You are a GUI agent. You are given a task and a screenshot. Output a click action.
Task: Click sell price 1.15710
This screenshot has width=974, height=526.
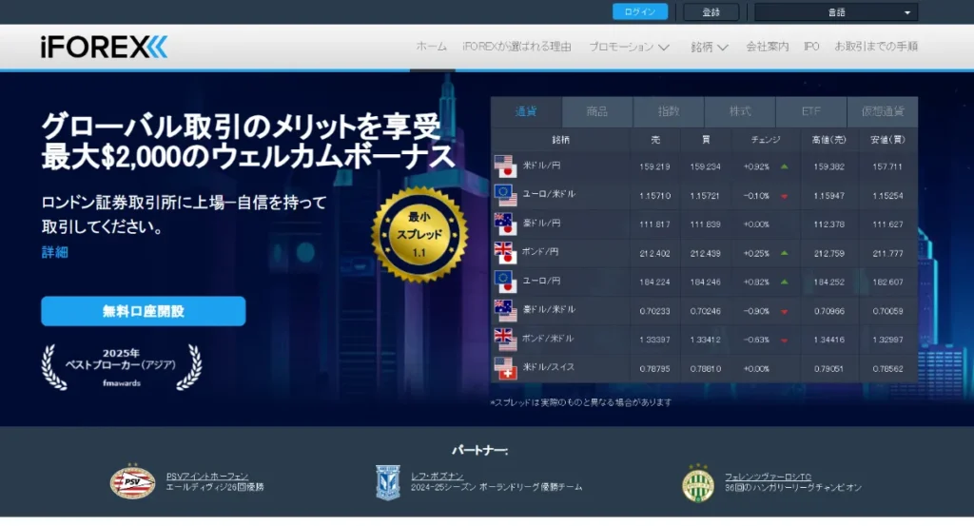pyautogui.click(x=654, y=196)
